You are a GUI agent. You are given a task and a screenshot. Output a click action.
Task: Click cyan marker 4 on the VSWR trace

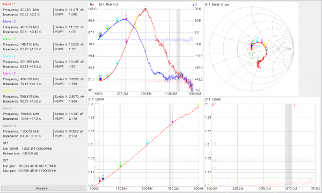(x=147, y=144)
